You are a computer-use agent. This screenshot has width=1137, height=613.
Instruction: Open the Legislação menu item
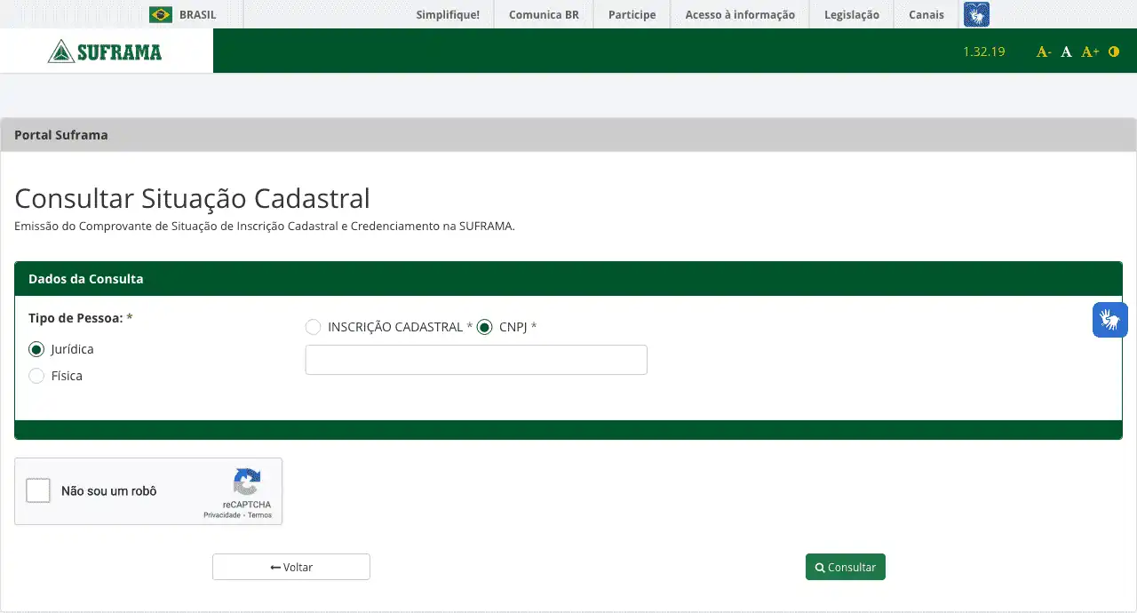(x=851, y=14)
